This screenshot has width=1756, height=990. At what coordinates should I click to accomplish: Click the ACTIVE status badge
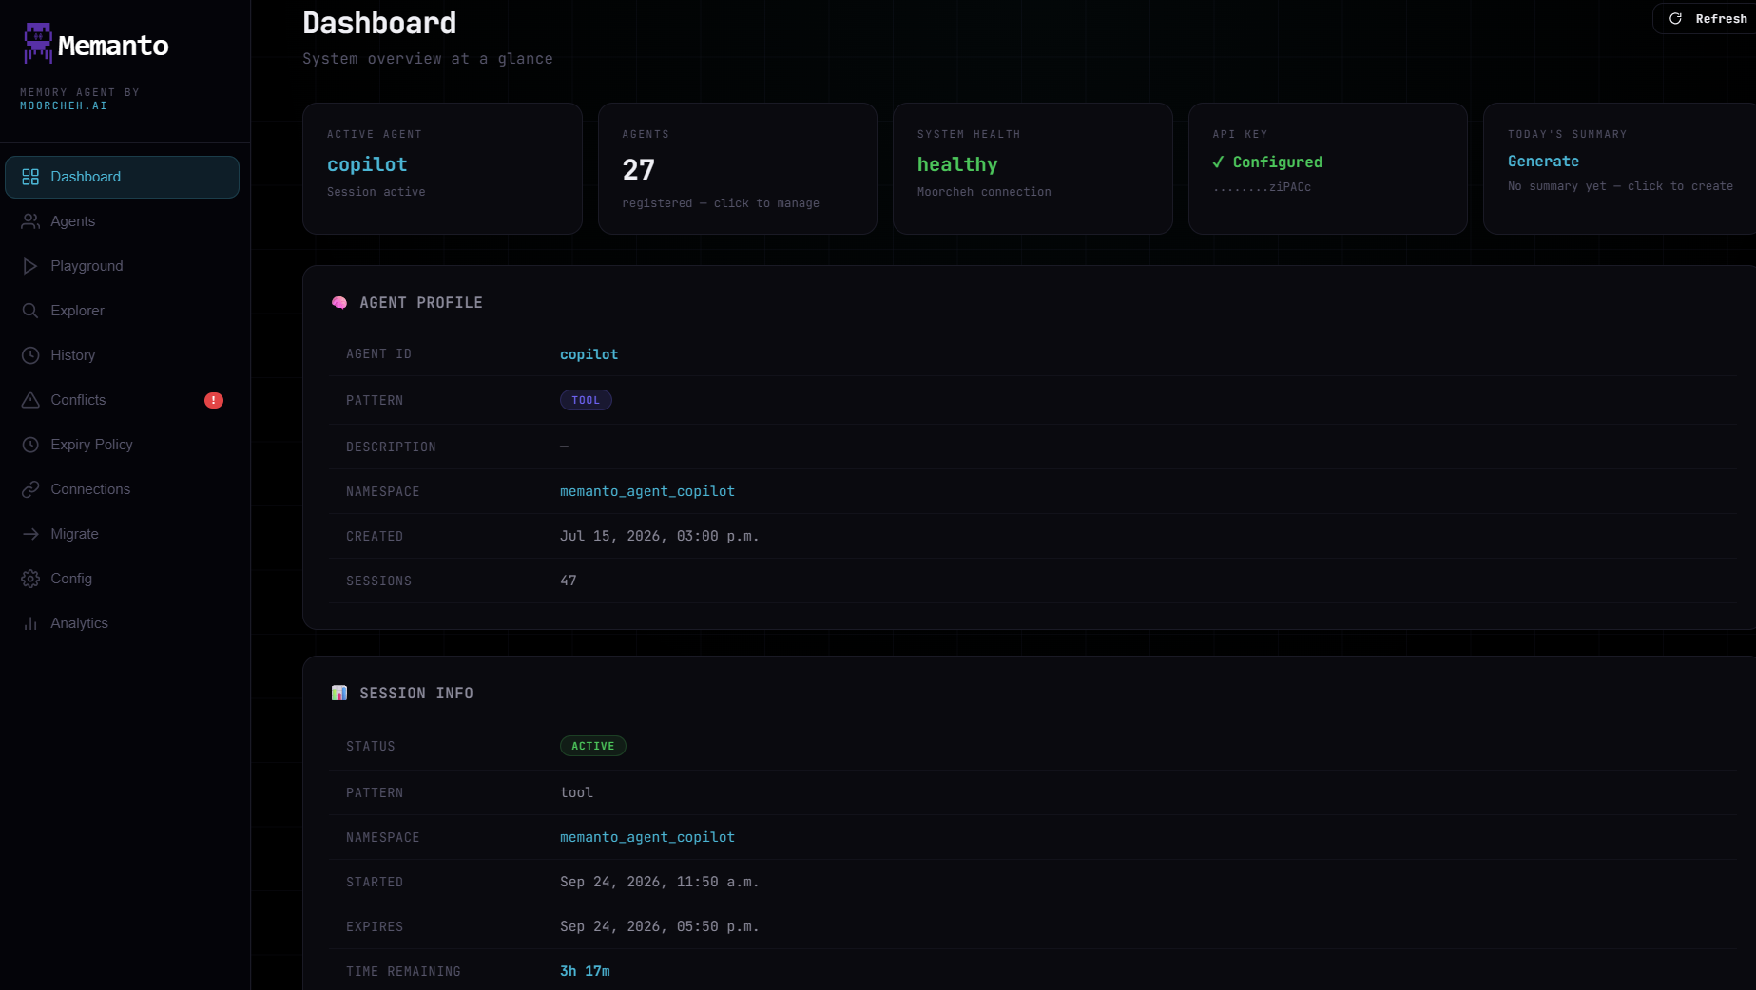(593, 746)
